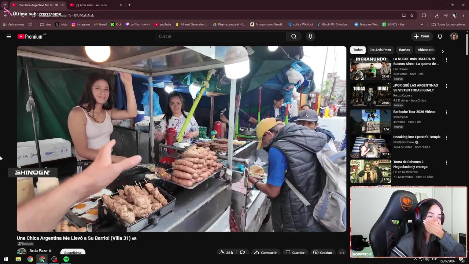
Task: Open the tab search dropdown arrow
Action: (x=4, y=5)
